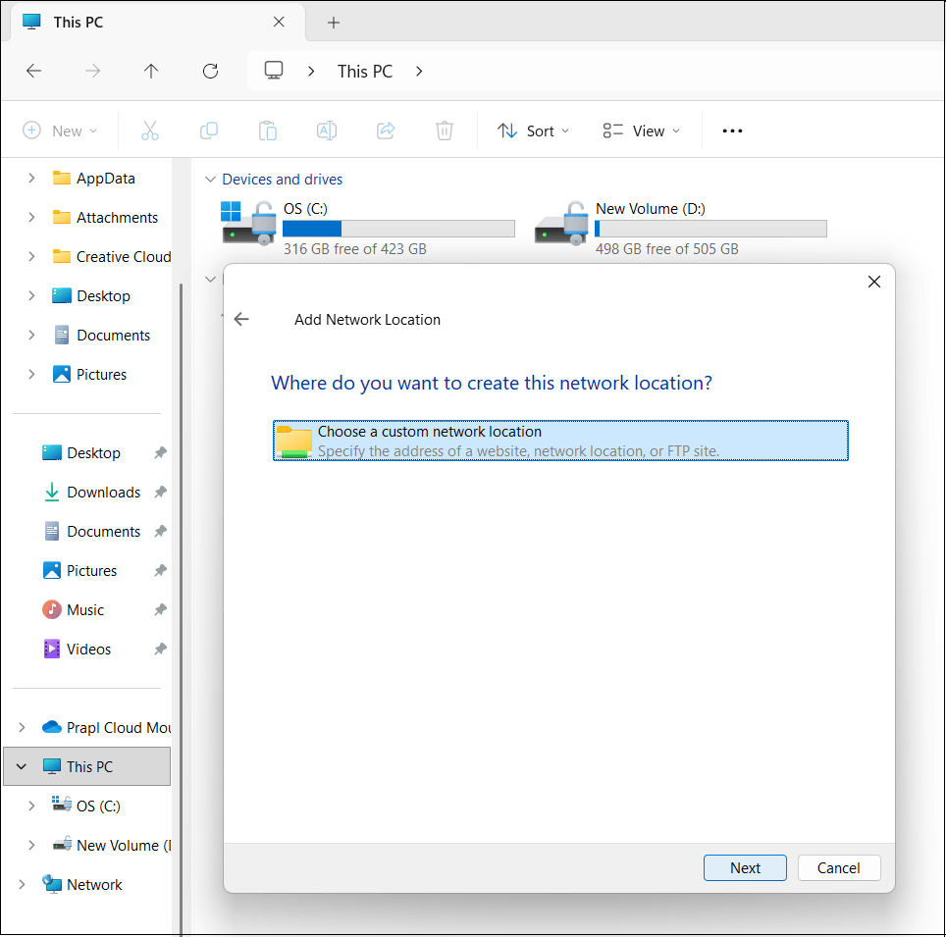Open the New dropdown menu

pos(60,130)
